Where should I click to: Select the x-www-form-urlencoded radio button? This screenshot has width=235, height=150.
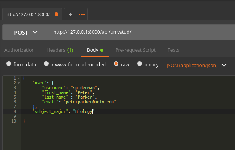[x=46, y=64]
